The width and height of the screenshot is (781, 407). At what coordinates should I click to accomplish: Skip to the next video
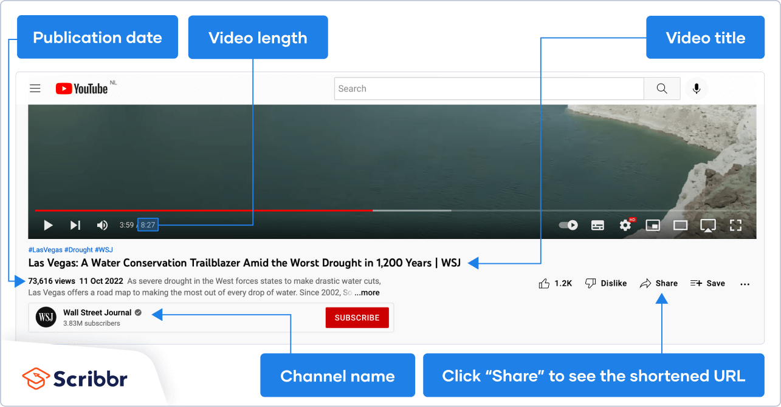tap(75, 225)
